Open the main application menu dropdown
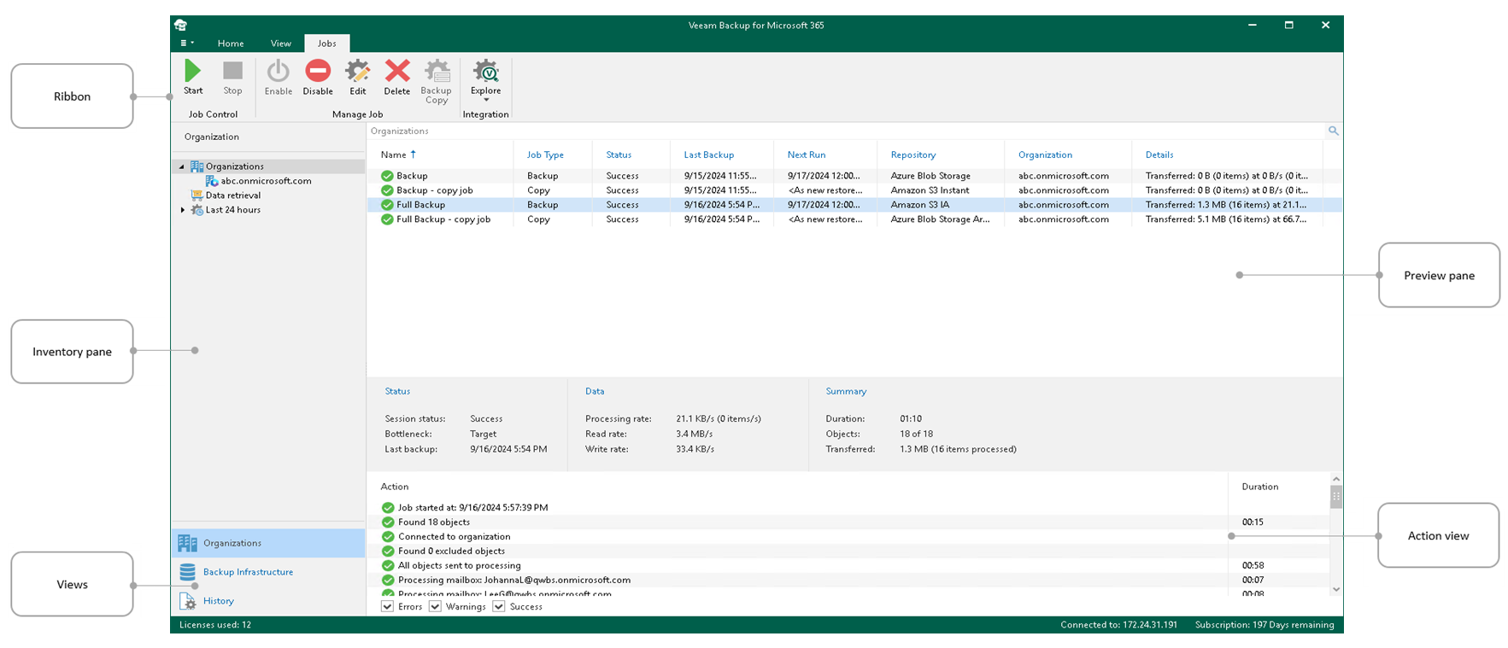 187,43
